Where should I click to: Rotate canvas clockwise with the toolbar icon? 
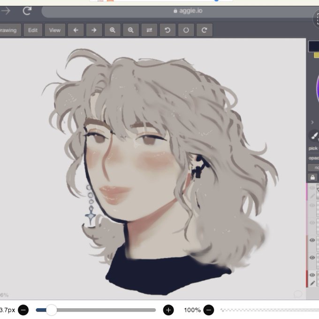tap(205, 30)
